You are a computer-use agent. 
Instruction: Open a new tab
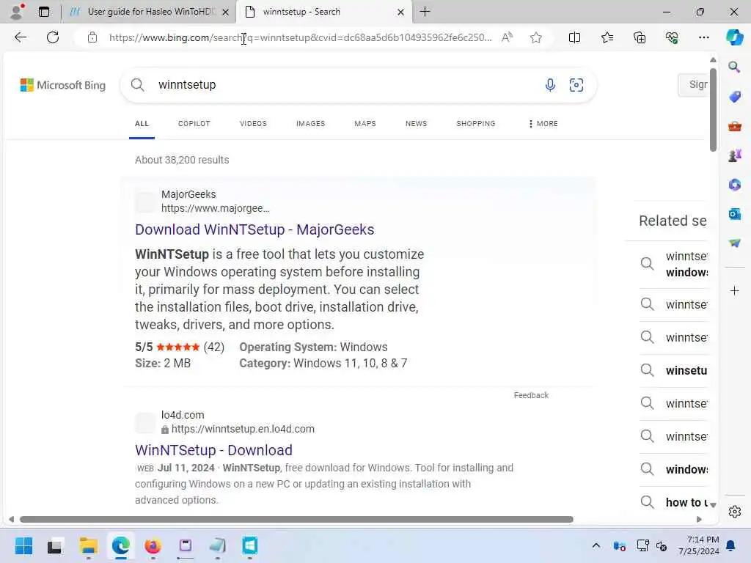coord(425,12)
